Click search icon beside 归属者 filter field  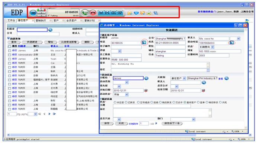click(50, 30)
